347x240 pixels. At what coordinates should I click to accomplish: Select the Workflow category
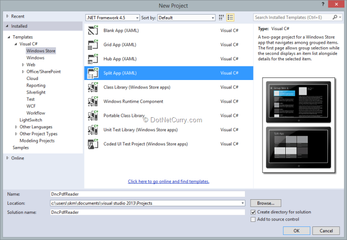36,113
